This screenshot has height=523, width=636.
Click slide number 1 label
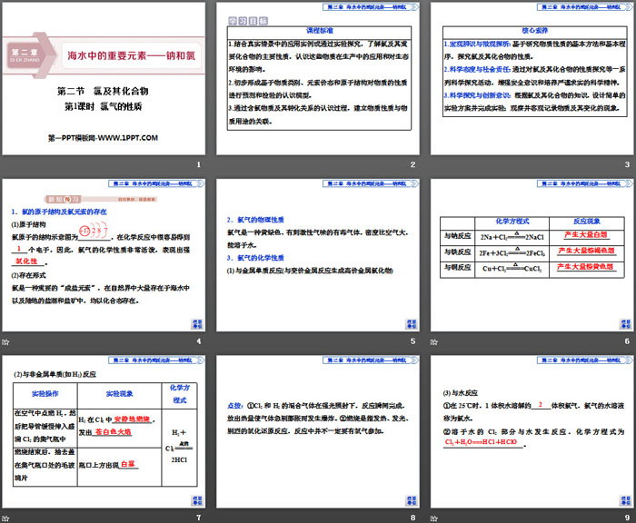(x=199, y=164)
